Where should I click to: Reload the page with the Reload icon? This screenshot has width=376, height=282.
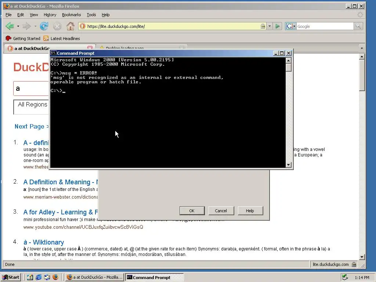44,26
